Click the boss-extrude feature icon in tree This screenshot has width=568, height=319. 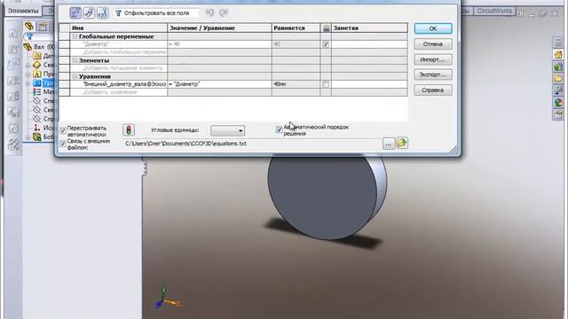[37, 136]
